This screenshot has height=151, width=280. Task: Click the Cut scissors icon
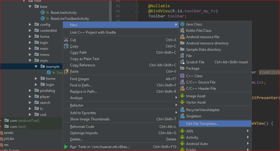pyautogui.click(x=66, y=40)
